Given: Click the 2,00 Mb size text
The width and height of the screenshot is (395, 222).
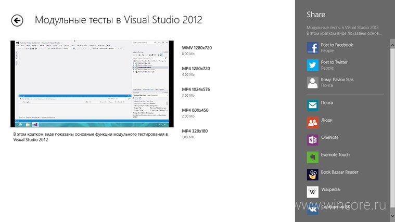Looking at the screenshot, I should [188, 116].
